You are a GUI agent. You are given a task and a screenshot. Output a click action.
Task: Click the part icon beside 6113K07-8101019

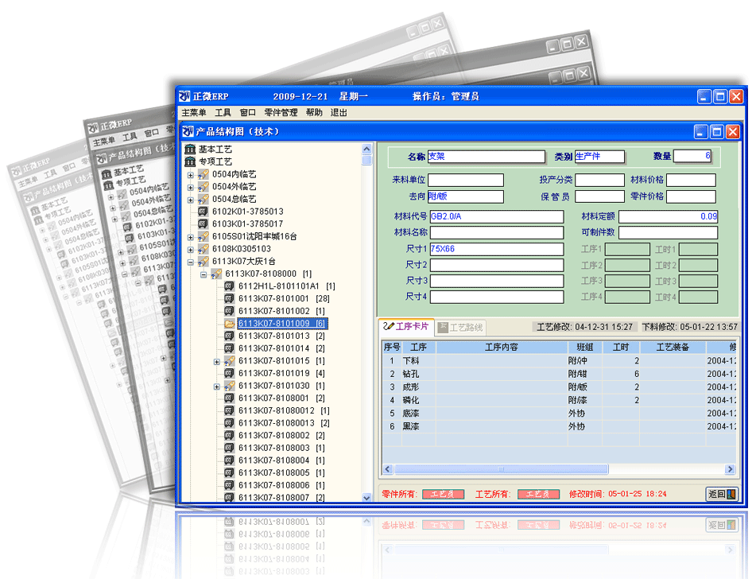(229, 373)
